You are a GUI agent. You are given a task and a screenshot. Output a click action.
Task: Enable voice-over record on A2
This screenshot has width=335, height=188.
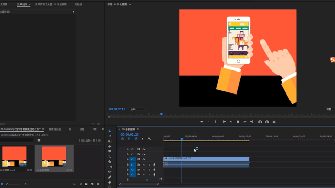pos(154,170)
